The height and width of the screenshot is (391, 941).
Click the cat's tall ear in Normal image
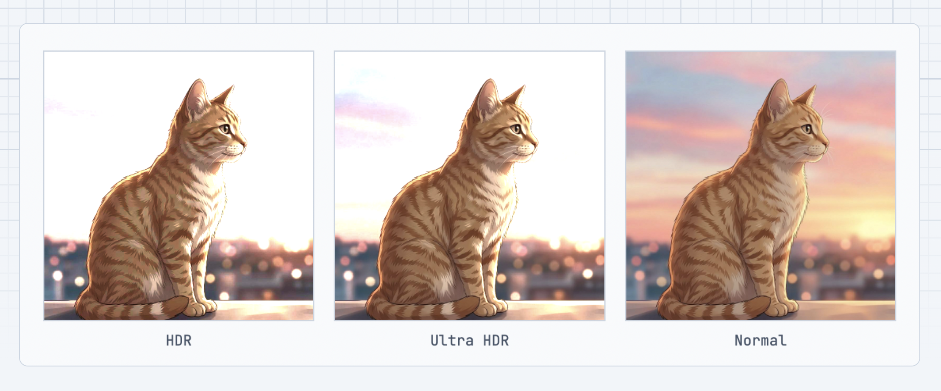coord(779,97)
